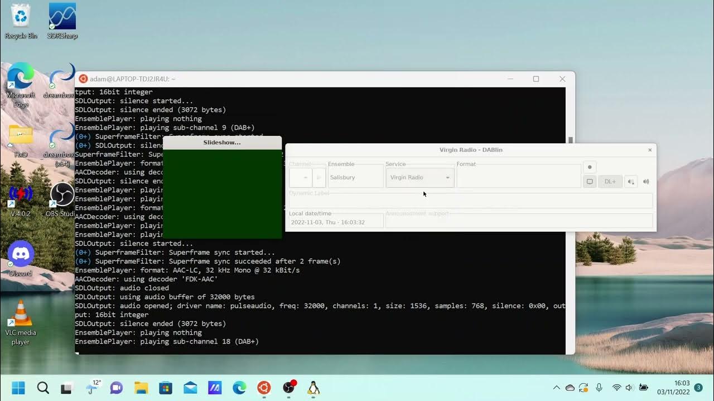Open the weather widget showing 12°
Viewport: 714px width, 401px height.
[x=93, y=387]
